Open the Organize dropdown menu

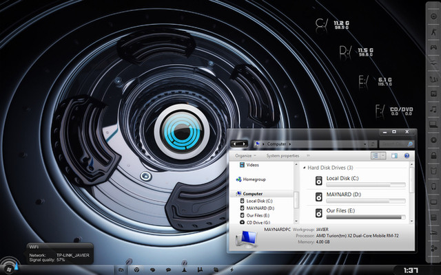coord(245,156)
